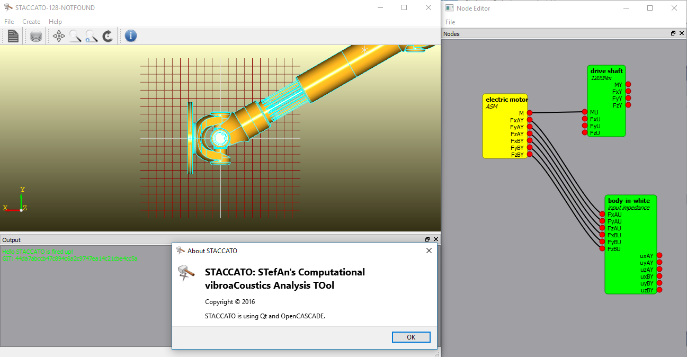687x357 pixels.
Task: Click the MY output port on drive shaft
Action: tap(628, 84)
